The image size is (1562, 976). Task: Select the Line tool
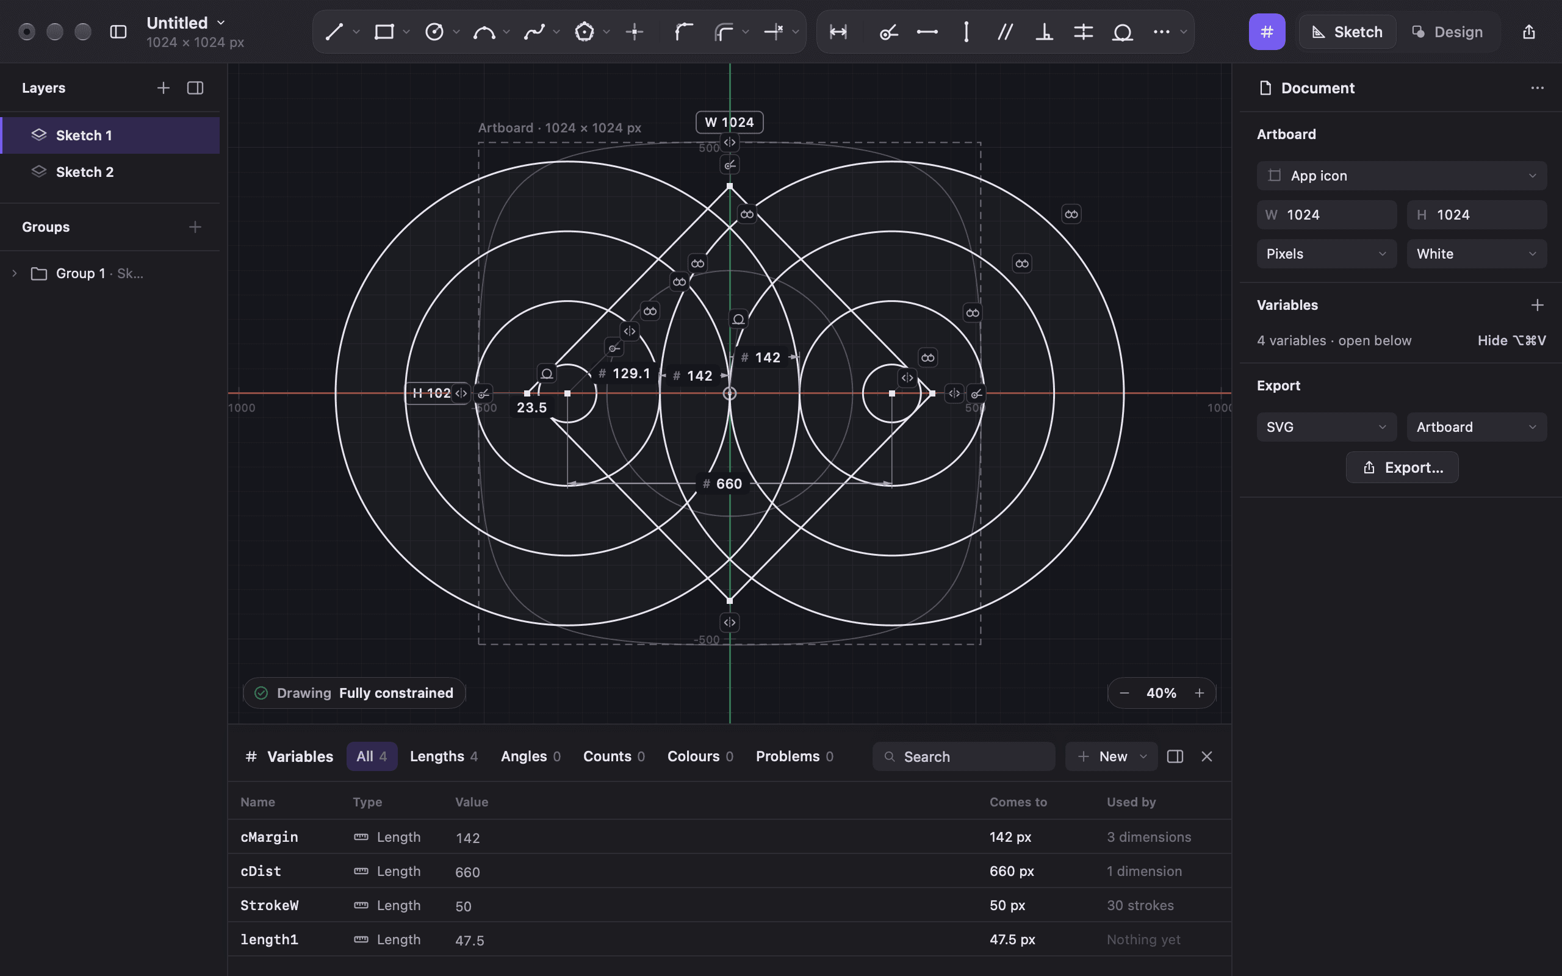(334, 32)
